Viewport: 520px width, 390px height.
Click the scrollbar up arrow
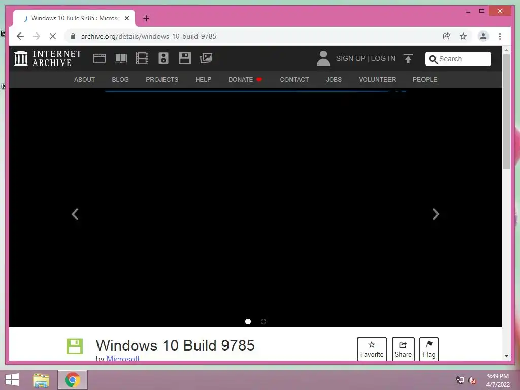506,50
